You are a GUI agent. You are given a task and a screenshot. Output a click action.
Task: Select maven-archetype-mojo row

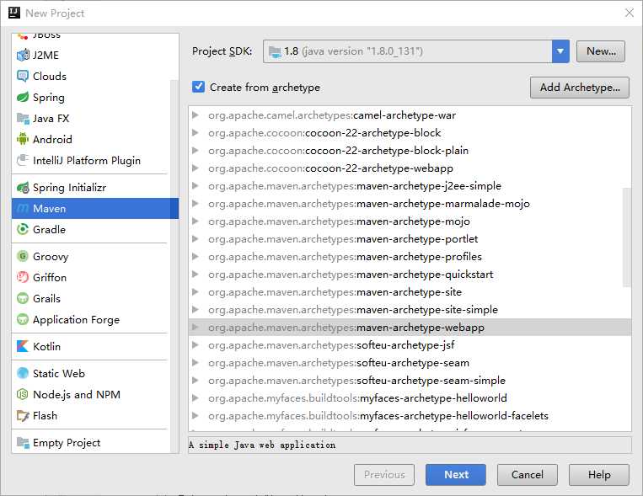pyautogui.click(x=410, y=221)
